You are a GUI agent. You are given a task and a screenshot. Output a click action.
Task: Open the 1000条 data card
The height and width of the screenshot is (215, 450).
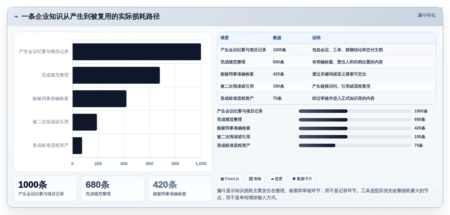(45, 188)
